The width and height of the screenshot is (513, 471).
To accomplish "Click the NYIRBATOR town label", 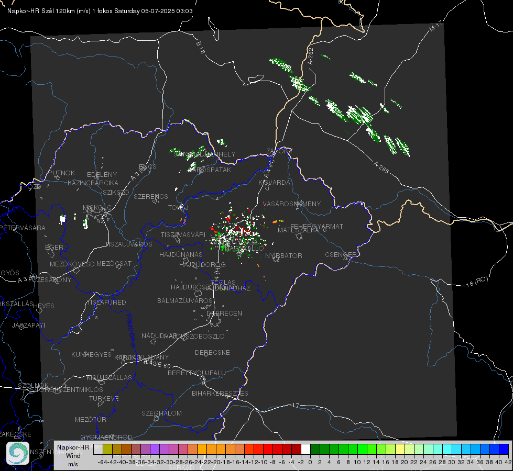I will click(x=283, y=255).
